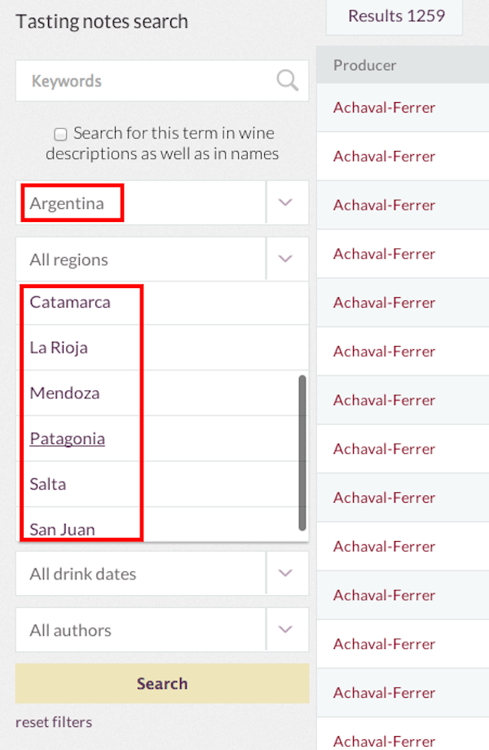Open the first Achaval-Ferrer producer link

tap(385, 108)
